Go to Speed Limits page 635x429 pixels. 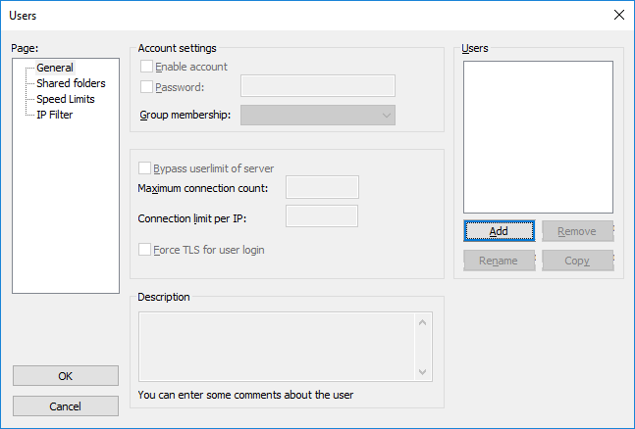tap(66, 99)
